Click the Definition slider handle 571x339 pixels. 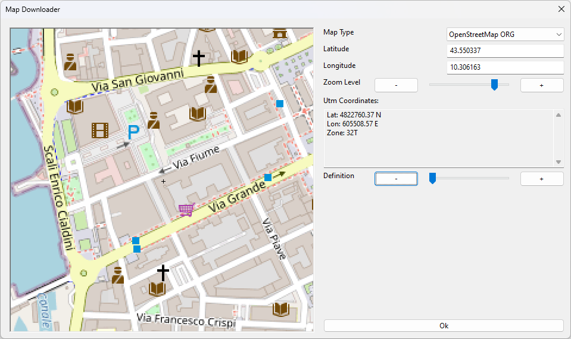(432, 178)
